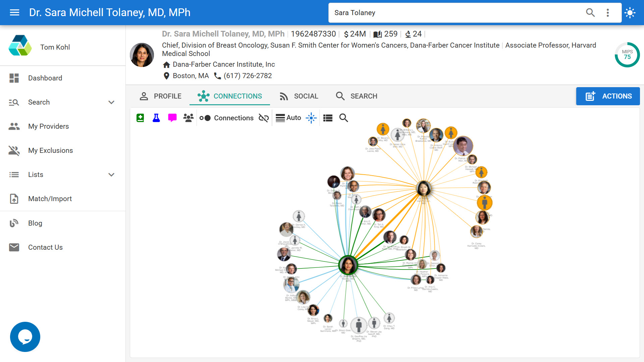644x362 pixels.
Task: Toggle the brightness theme icon
Action: click(x=630, y=13)
